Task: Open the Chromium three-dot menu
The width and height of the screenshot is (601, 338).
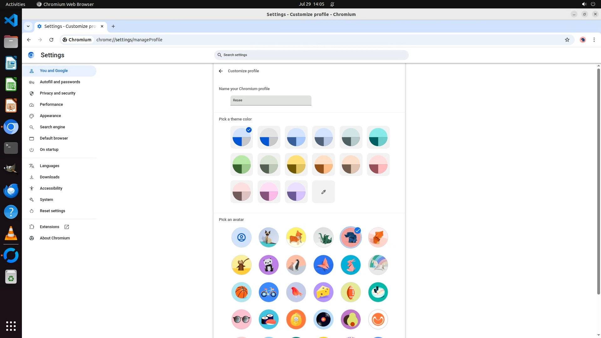Action: 594,40
